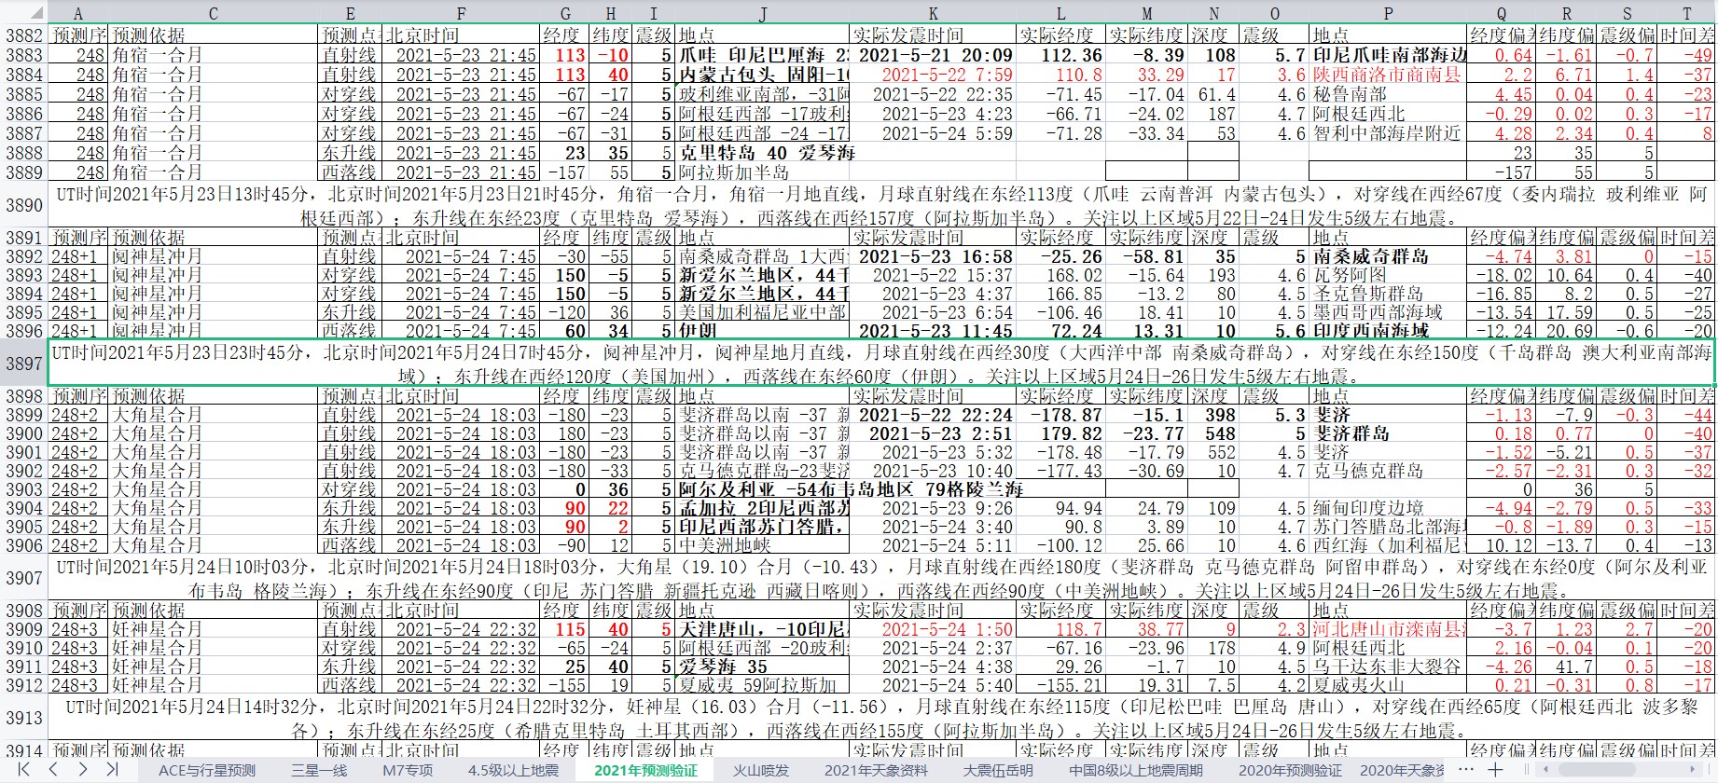This screenshot has width=1718, height=783.
Task: Switch to 2021年天象资料 sheet tab
Action: tap(876, 770)
